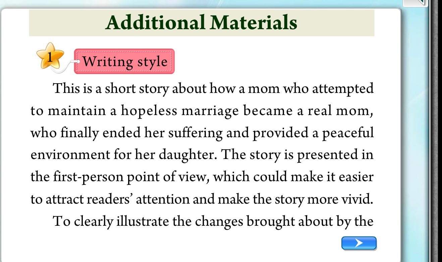Click the Additional Materials heading banner

coord(202,23)
